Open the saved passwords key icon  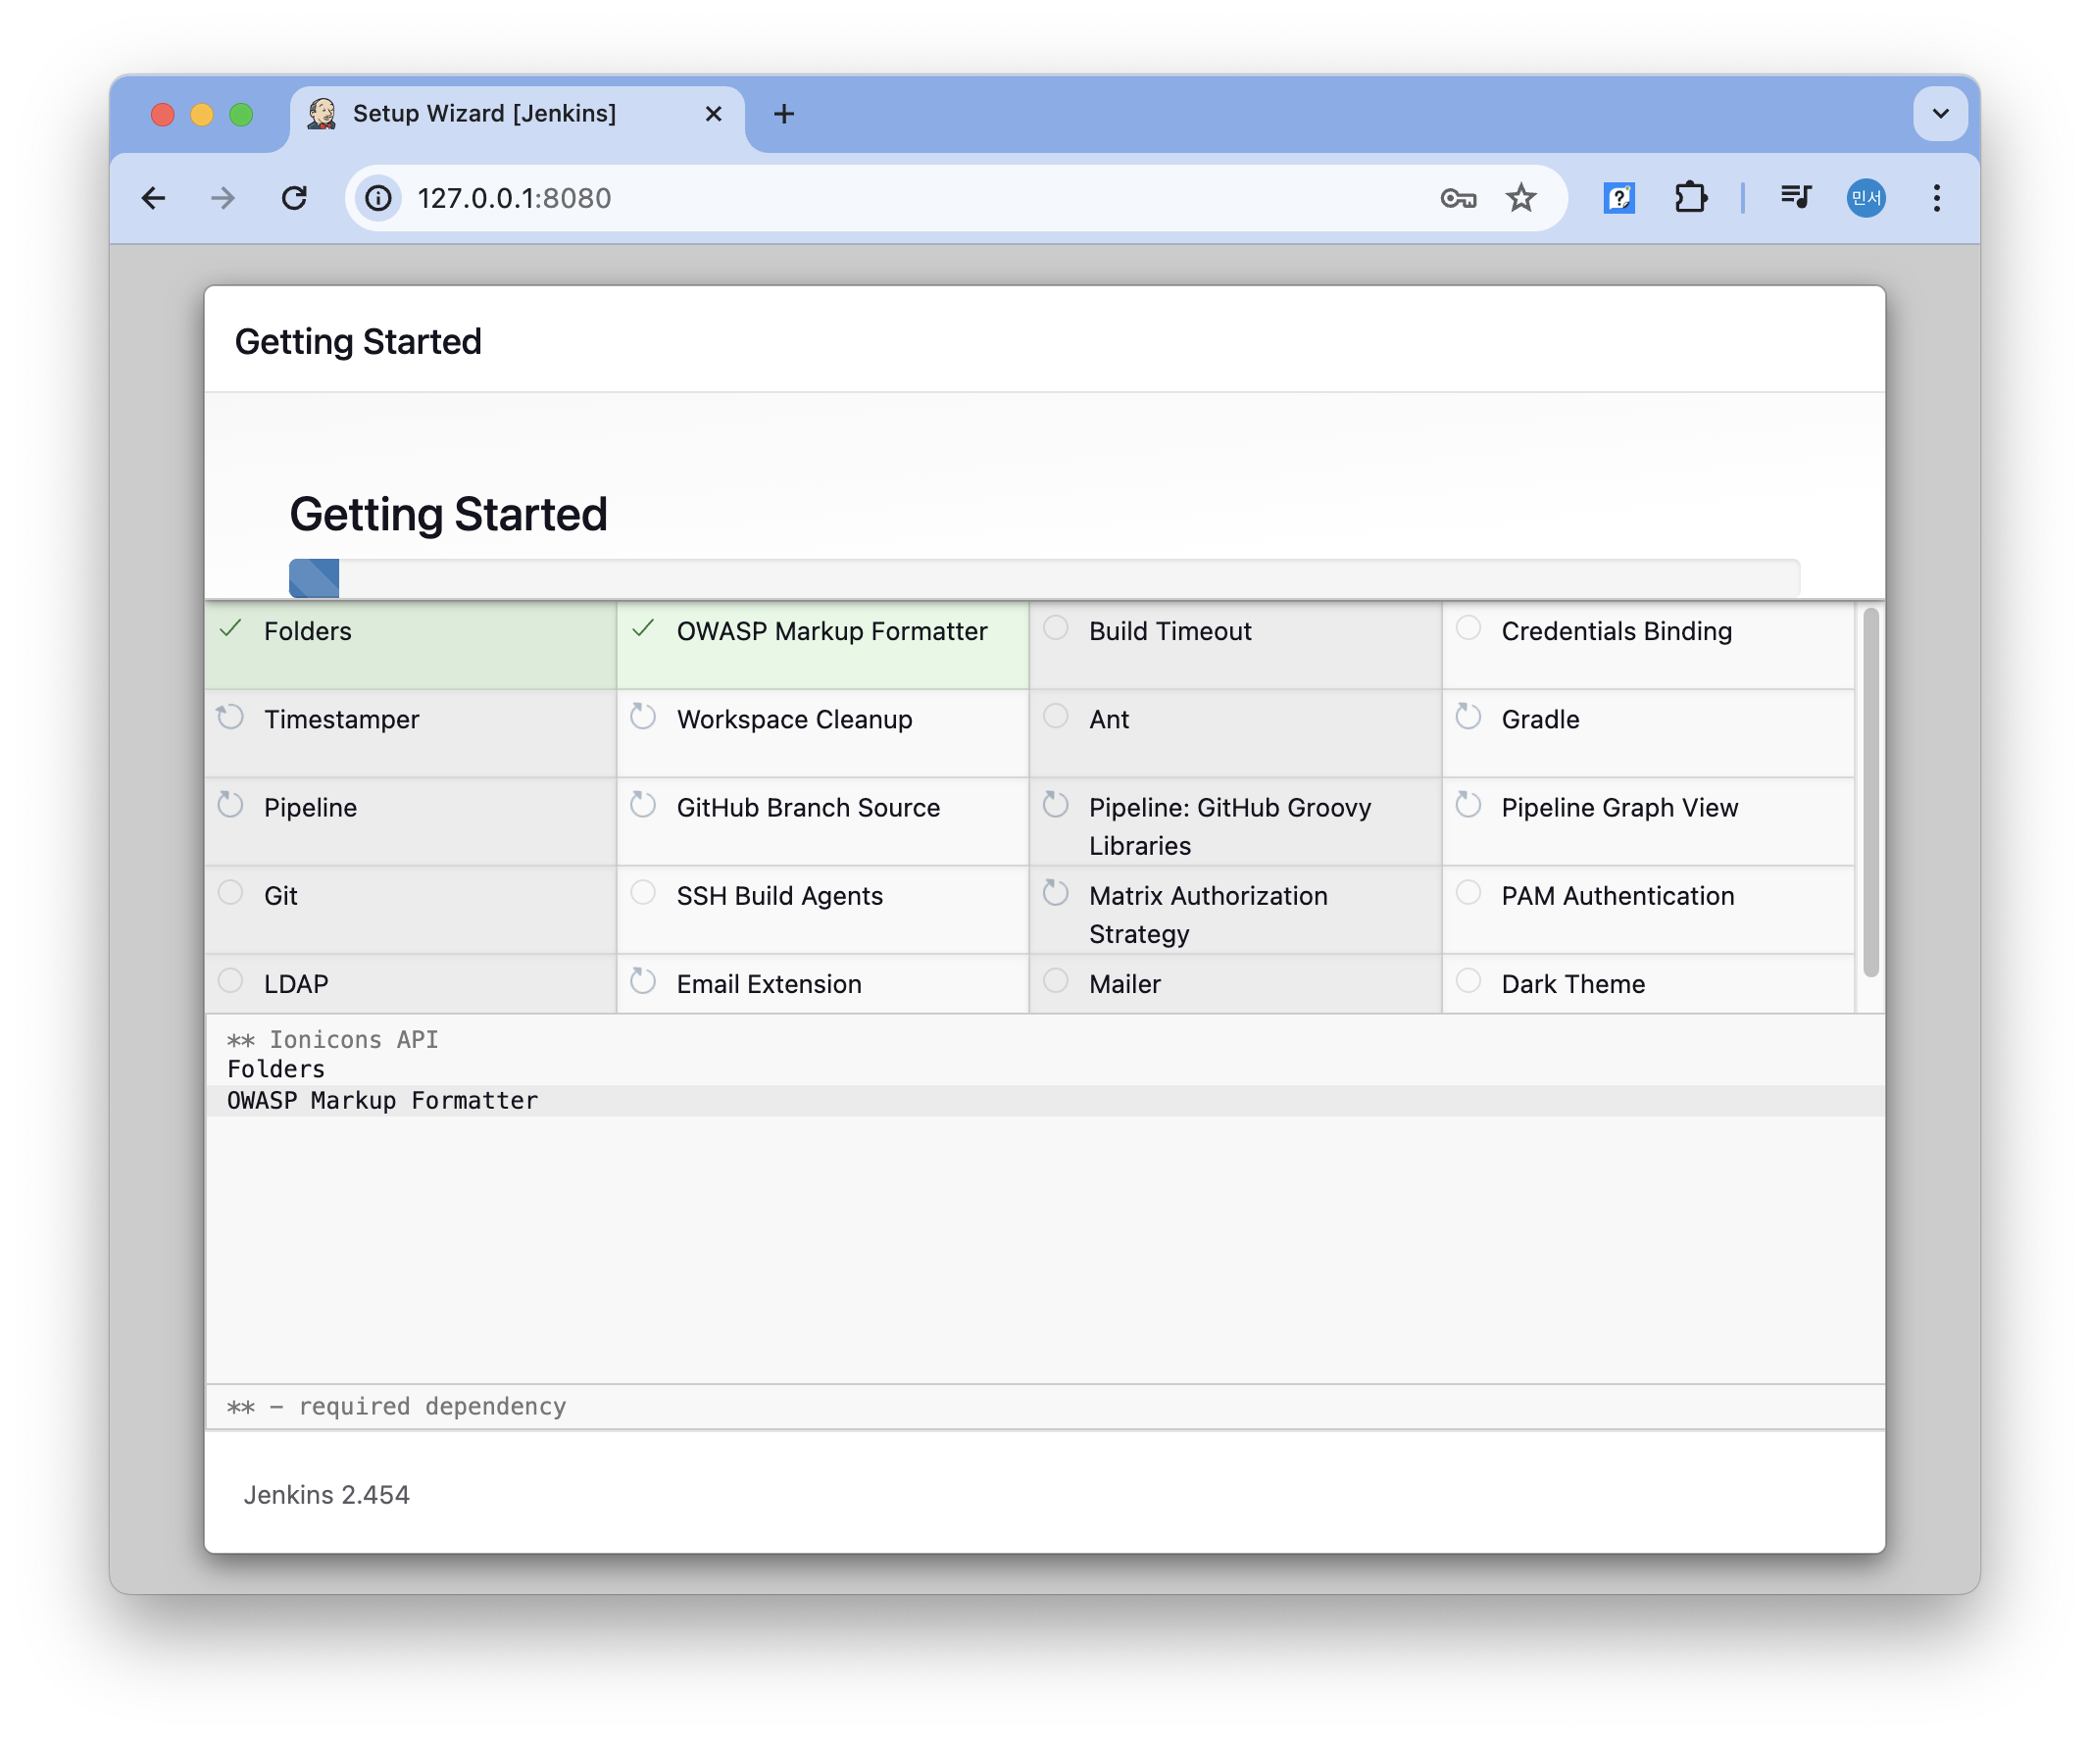(x=1457, y=198)
